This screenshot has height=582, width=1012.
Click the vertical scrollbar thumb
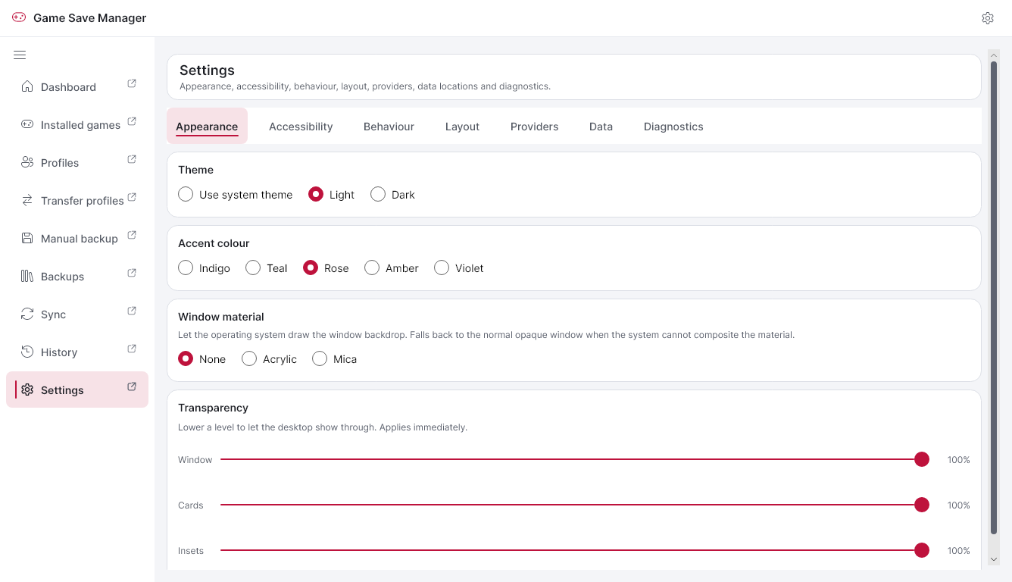994,298
